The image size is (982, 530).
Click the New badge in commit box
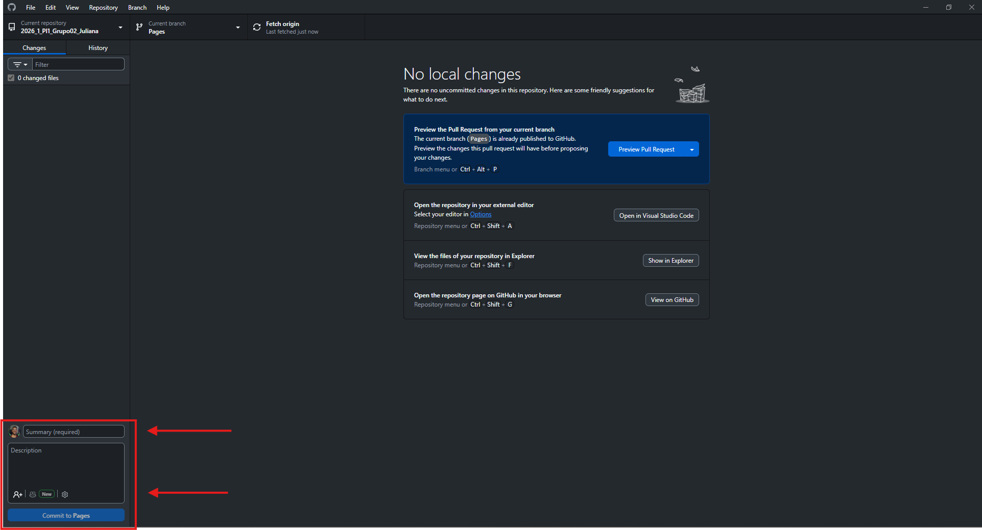coord(47,494)
